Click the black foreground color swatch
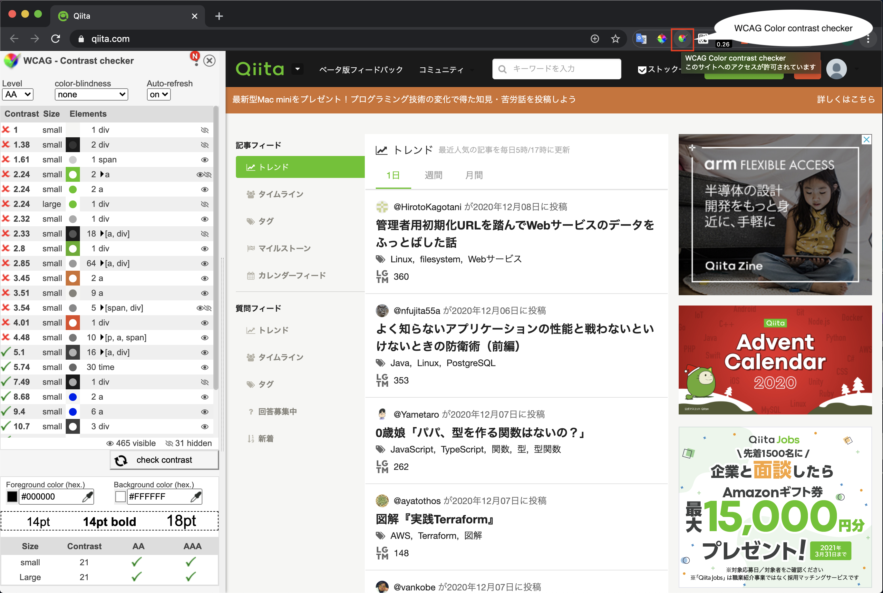 coord(12,496)
